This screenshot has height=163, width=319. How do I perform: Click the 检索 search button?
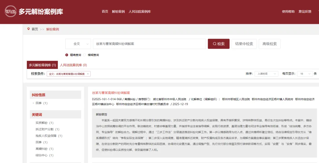pyautogui.click(x=219, y=44)
